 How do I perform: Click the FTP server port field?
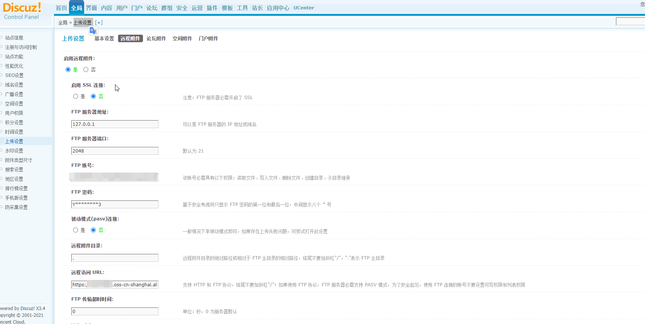click(115, 151)
